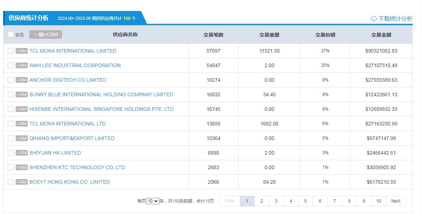Go to page 2 in pagination
Image resolution: width=422 pixels, height=216 pixels.
tap(261, 201)
